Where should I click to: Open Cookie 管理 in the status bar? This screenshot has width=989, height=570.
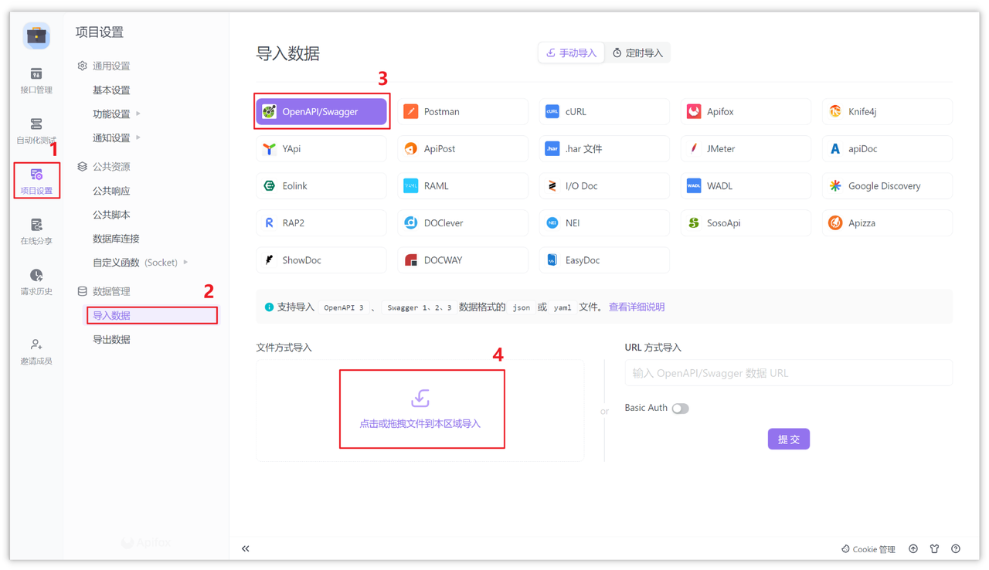point(868,548)
